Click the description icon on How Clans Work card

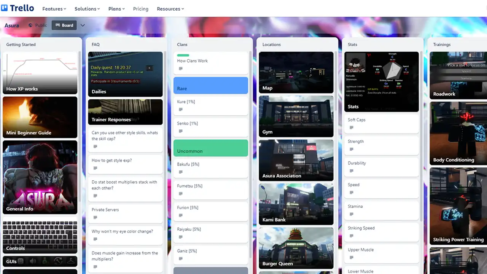(x=181, y=68)
